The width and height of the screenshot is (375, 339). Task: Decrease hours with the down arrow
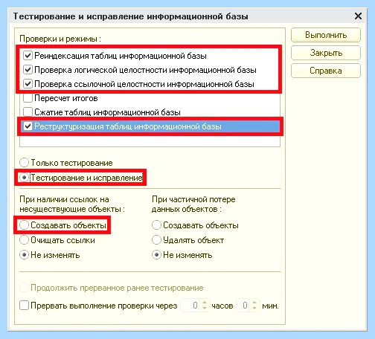205,308
